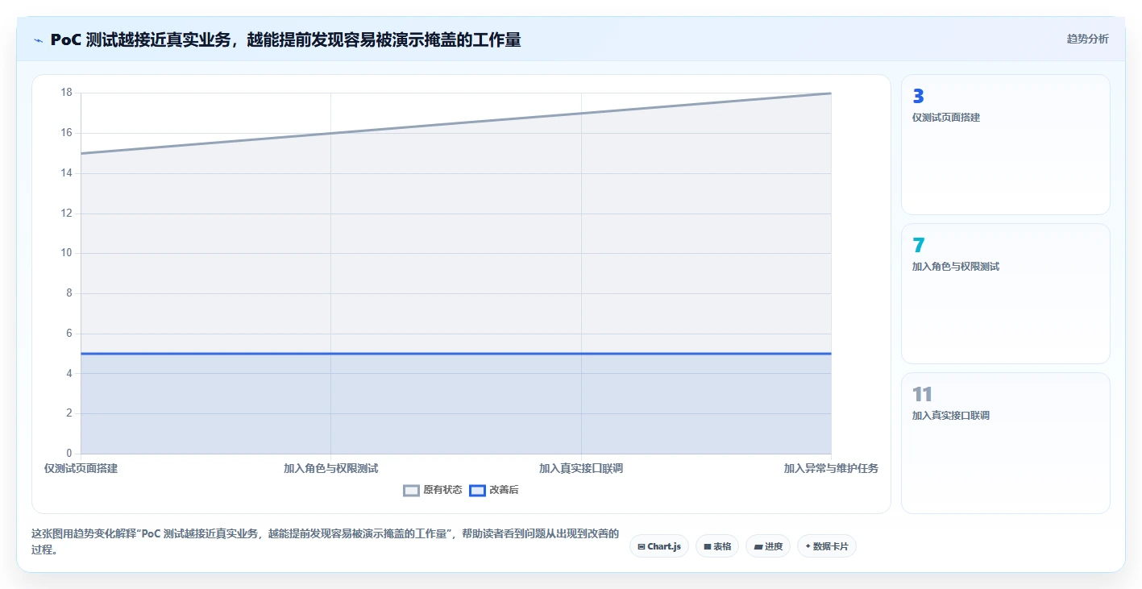Screen dimensions: 1142x589
Task: Click the trend icon beside the title
Action: click(39, 39)
